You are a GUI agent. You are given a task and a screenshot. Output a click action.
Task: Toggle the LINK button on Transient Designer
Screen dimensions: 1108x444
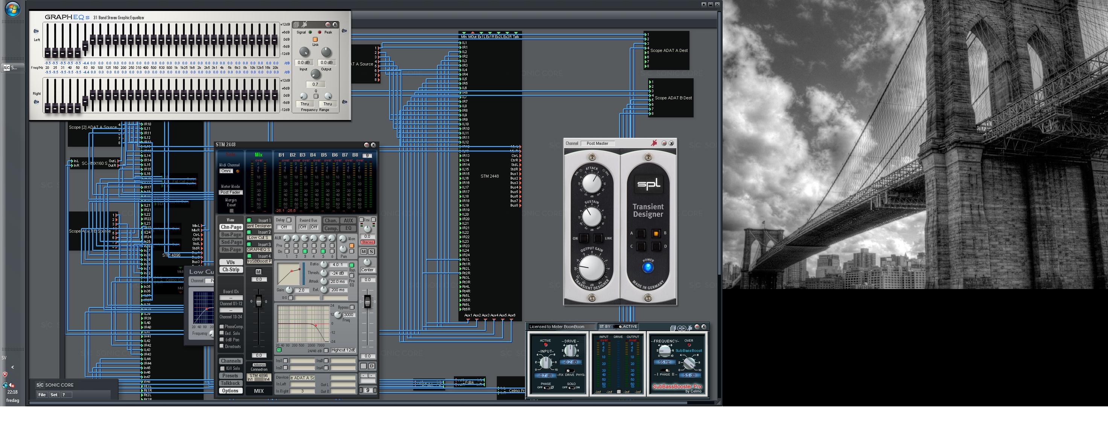[x=598, y=238]
